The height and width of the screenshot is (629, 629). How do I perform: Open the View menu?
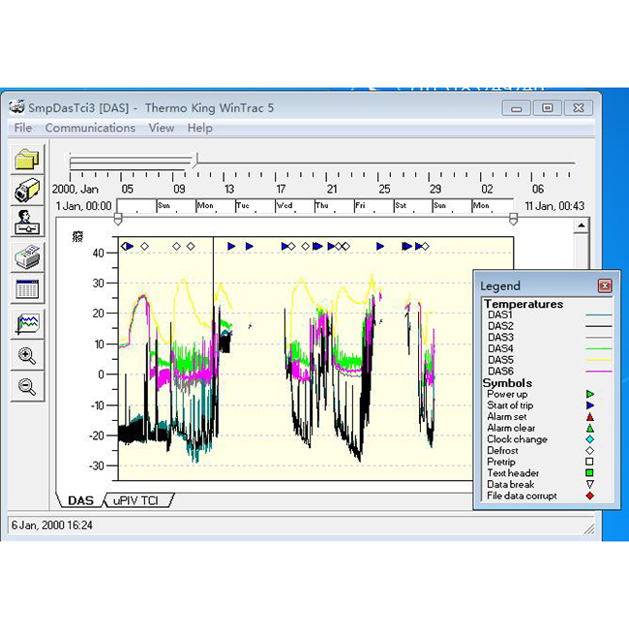tap(162, 128)
